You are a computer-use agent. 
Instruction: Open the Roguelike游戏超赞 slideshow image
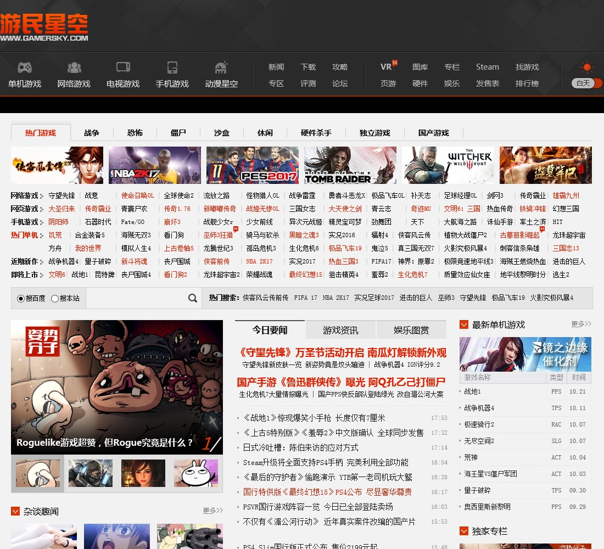tap(117, 387)
